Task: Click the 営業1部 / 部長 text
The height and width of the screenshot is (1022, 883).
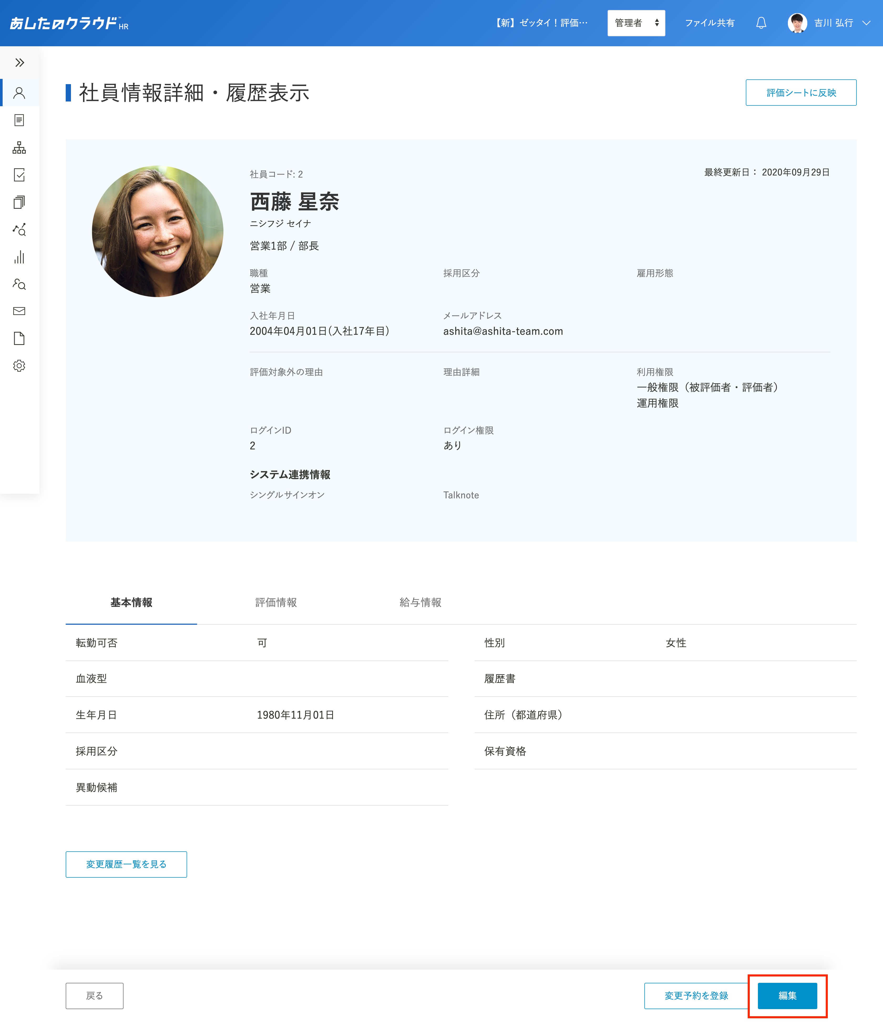Action: point(284,246)
